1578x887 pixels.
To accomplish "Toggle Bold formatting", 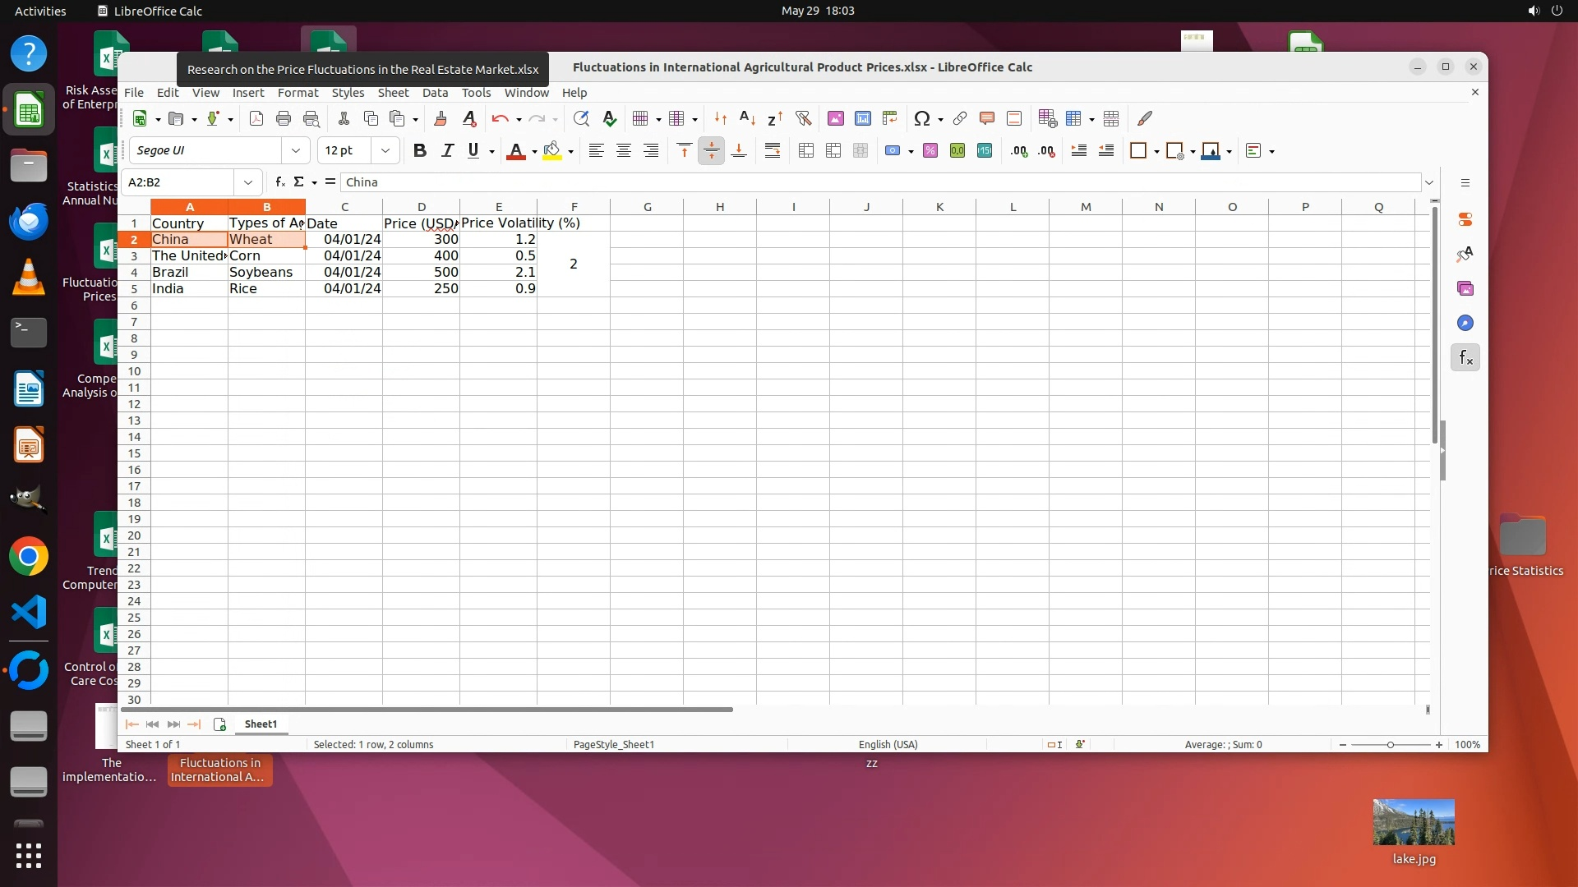I will (x=419, y=150).
